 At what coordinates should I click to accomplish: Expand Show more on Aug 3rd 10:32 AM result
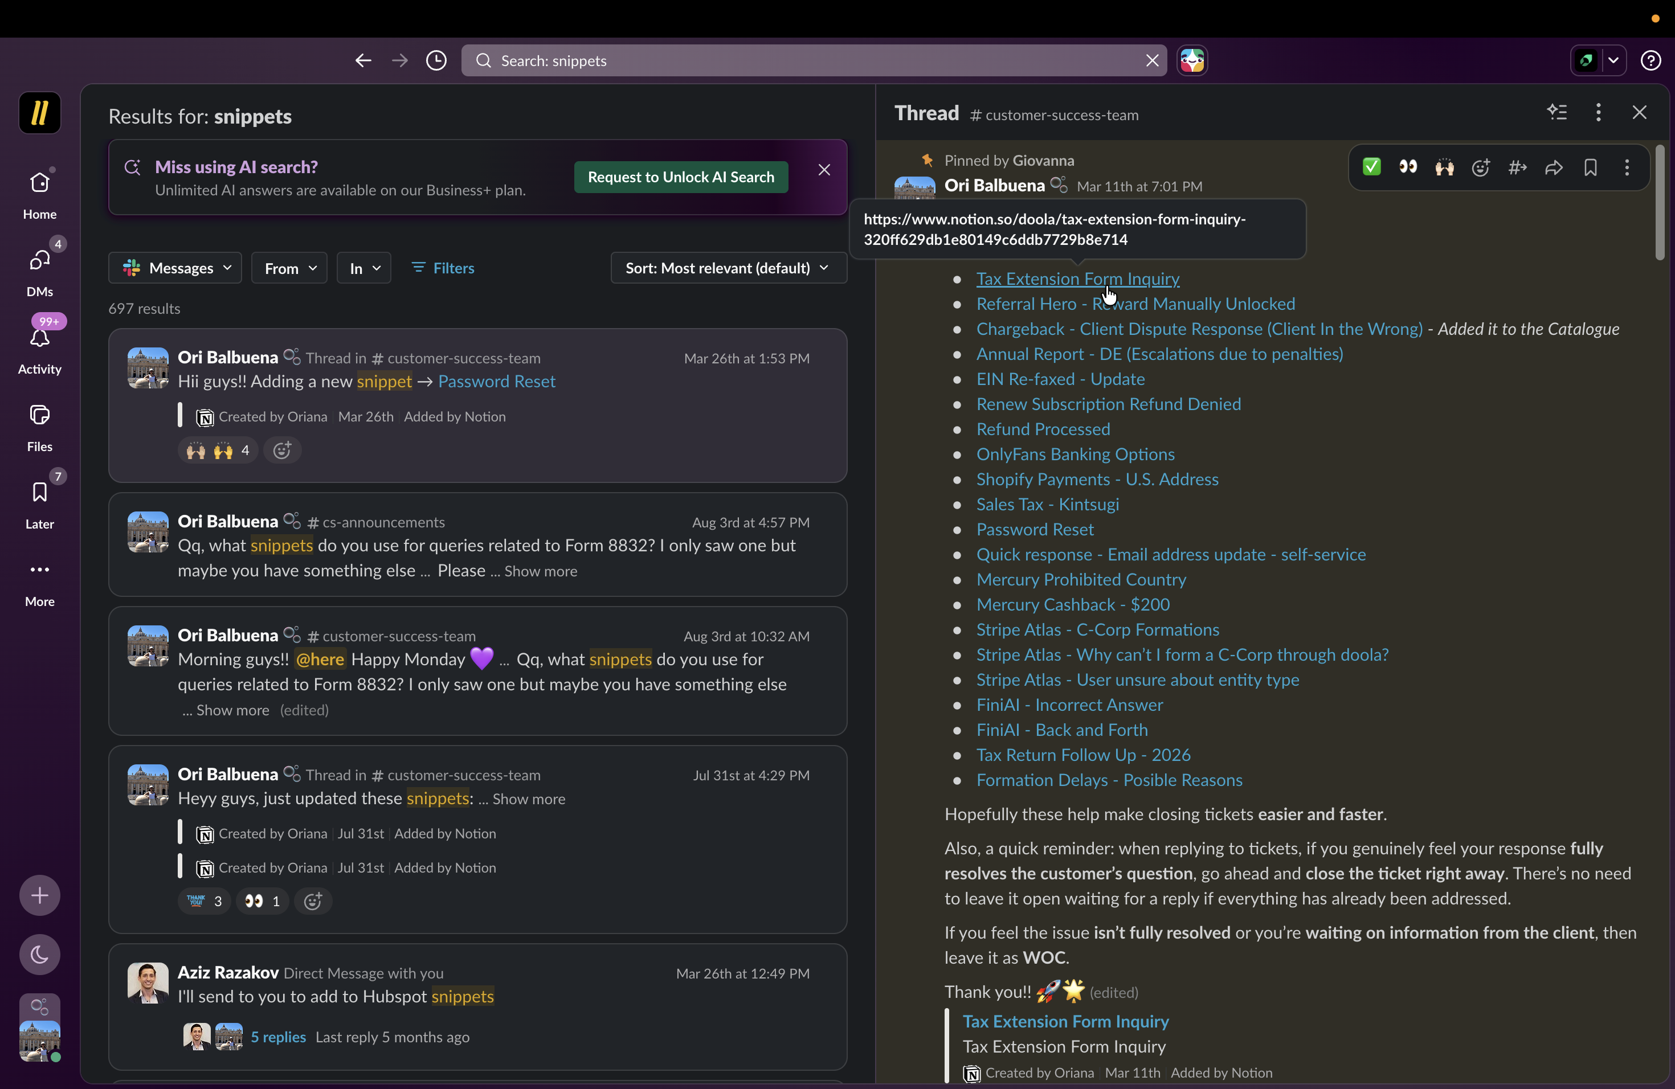[x=232, y=710]
